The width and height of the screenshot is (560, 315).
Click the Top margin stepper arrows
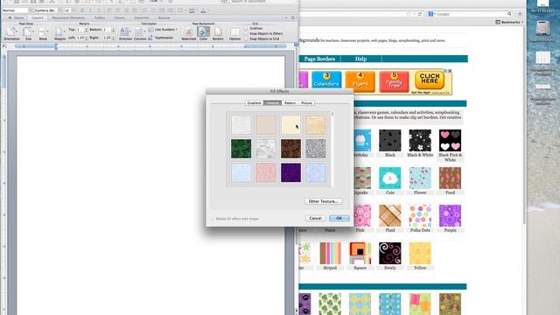(x=87, y=30)
